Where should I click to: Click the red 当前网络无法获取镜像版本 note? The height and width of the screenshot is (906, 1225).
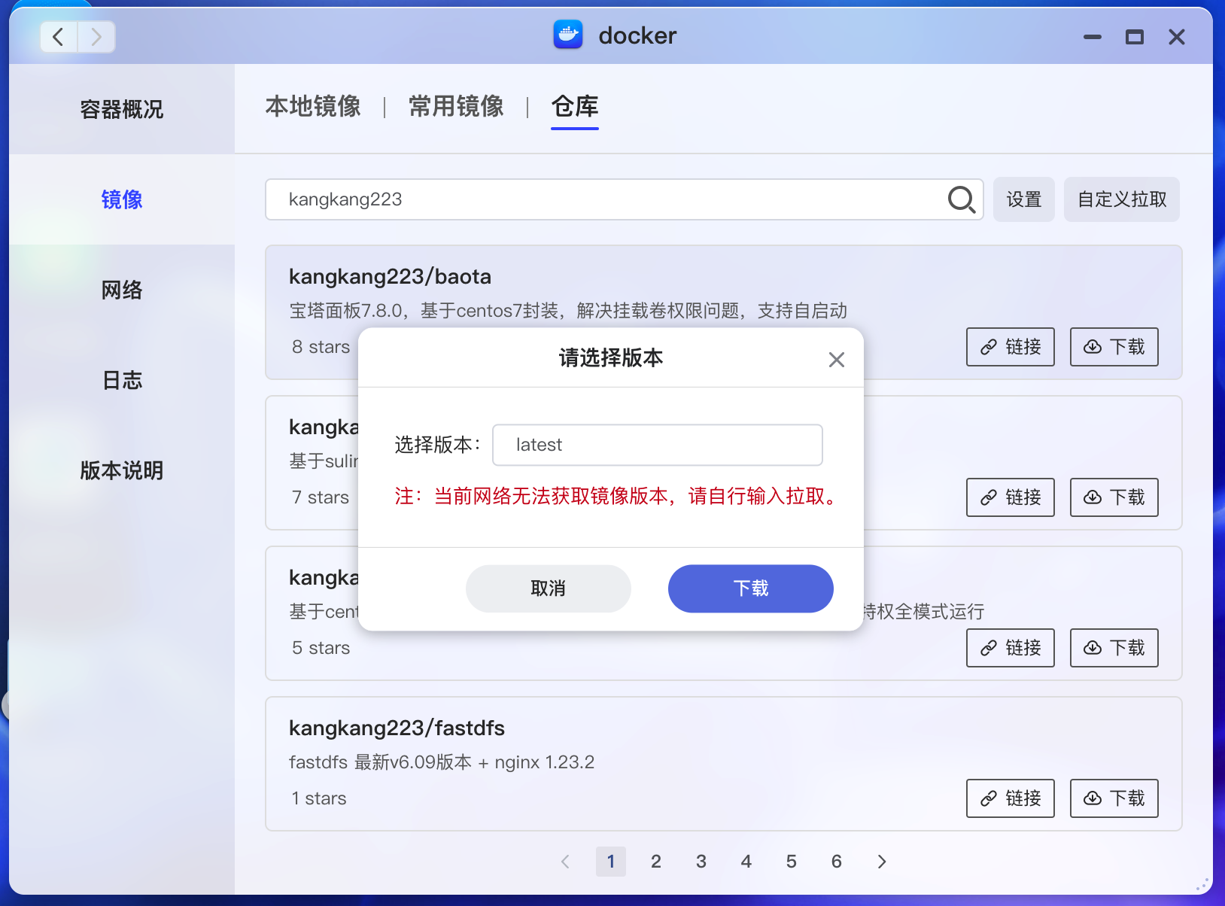tap(618, 497)
